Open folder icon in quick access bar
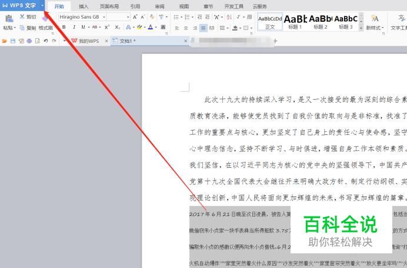 click(5, 41)
